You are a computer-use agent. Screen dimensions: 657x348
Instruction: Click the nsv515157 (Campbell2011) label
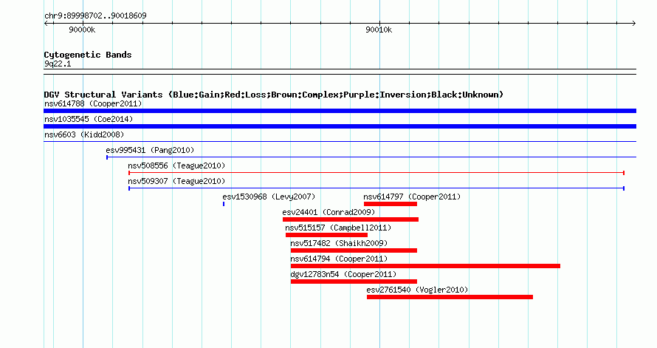pyautogui.click(x=338, y=228)
